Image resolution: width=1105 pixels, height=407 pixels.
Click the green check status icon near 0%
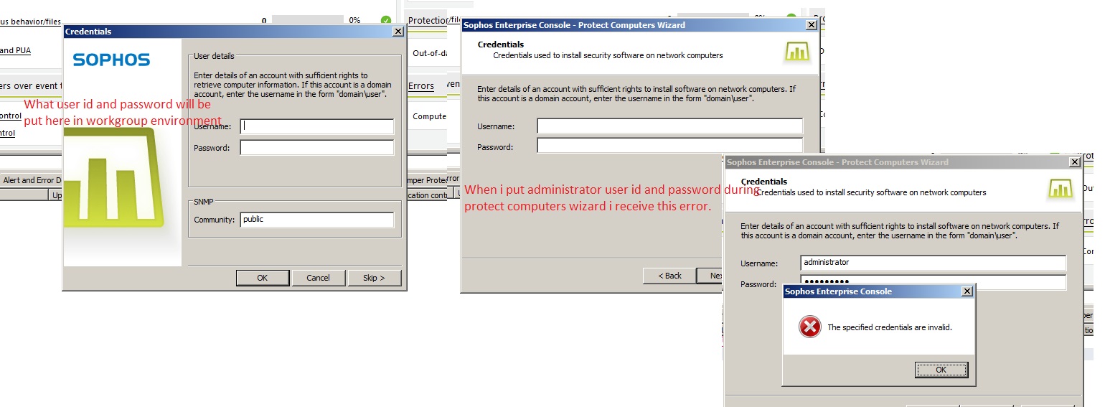pyautogui.click(x=386, y=20)
